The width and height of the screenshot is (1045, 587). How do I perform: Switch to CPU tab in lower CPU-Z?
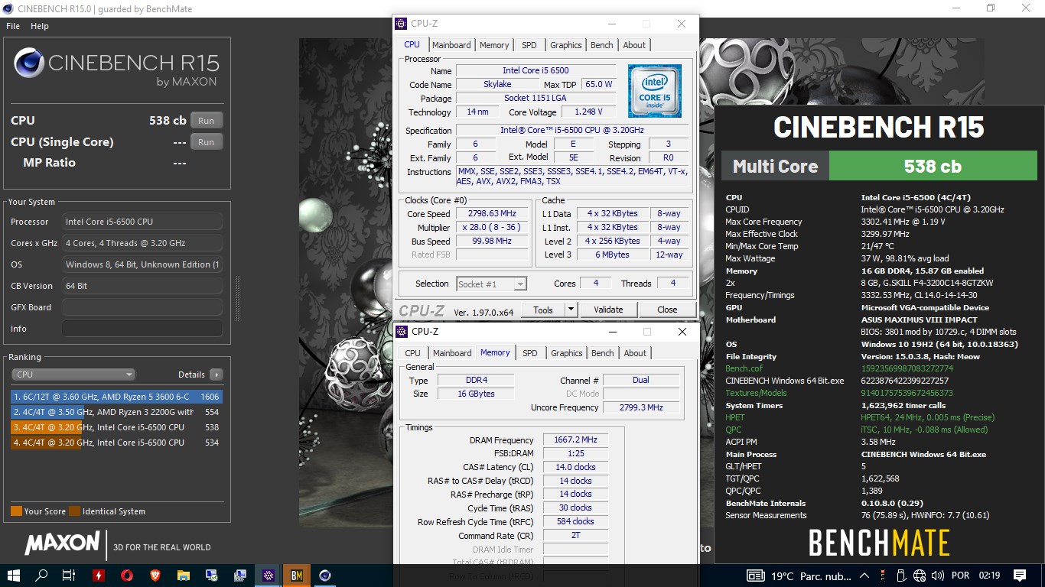(x=412, y=353)
